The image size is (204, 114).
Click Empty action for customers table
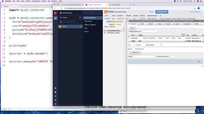173,38
